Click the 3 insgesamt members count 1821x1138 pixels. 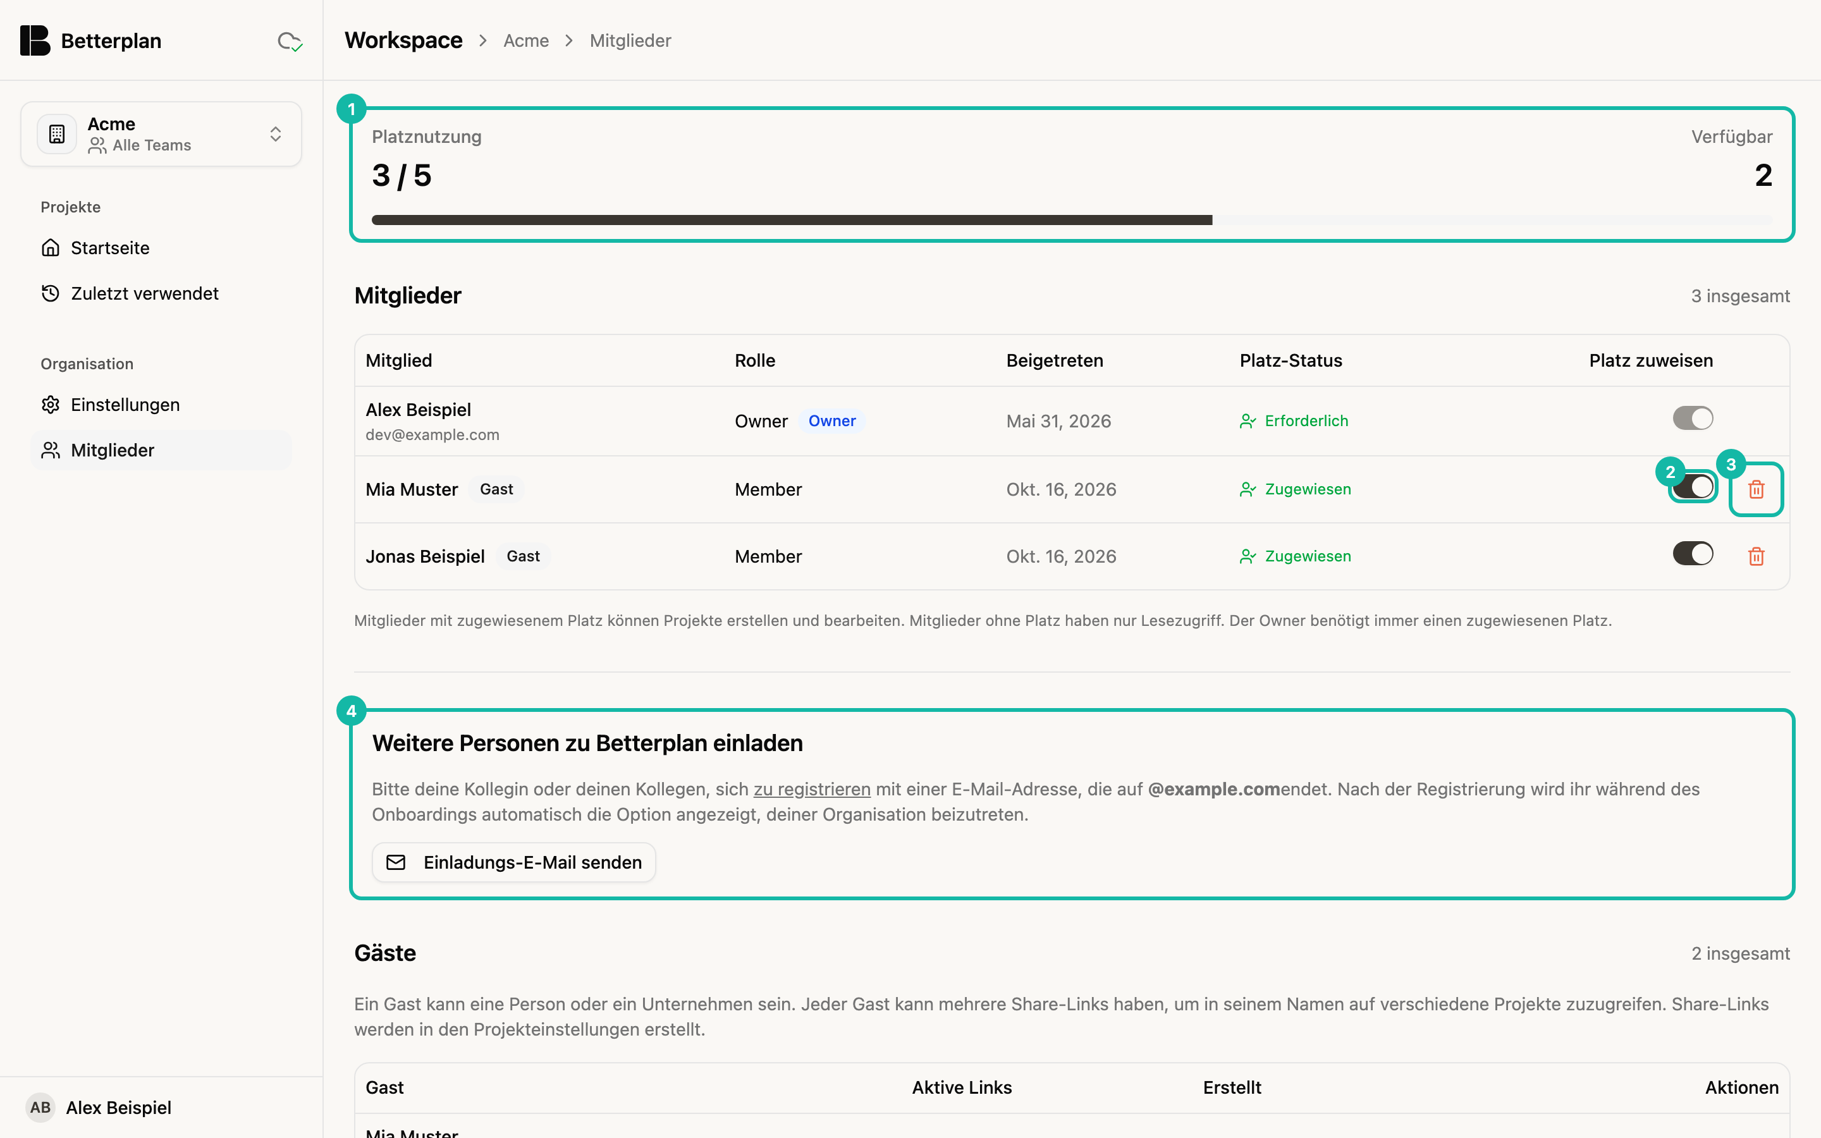pos(1741,296)
